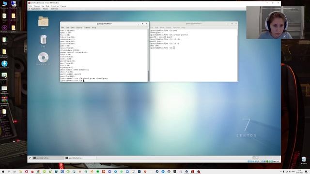310x174 pixels.
Task: Open the Trash icon on CentOS desktop
Action: [43, 40]
